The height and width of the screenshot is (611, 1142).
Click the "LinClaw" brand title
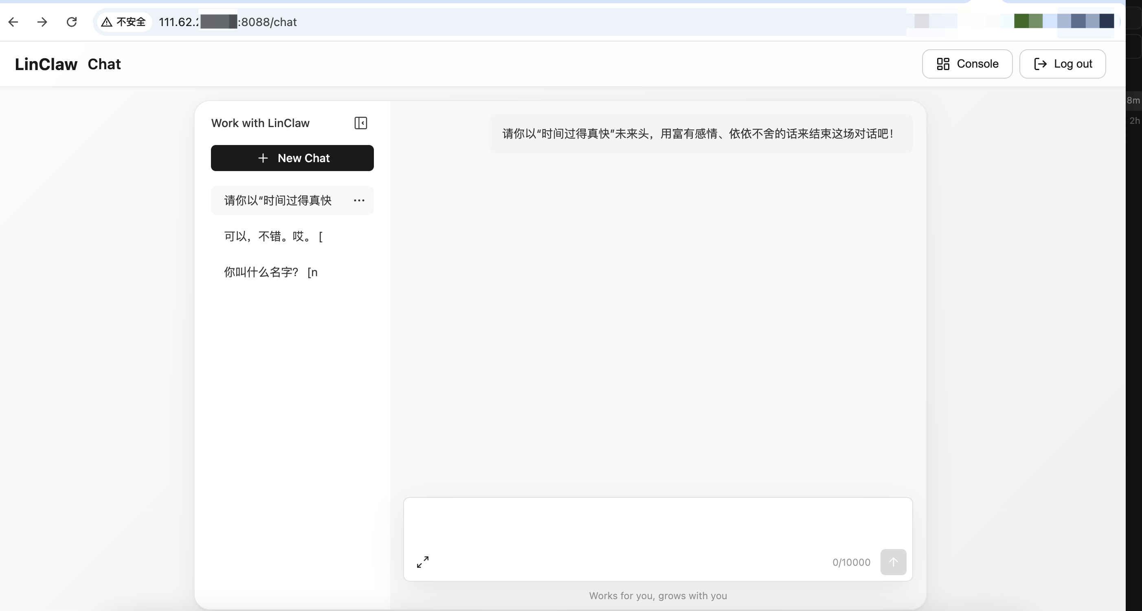click(46, 64)
